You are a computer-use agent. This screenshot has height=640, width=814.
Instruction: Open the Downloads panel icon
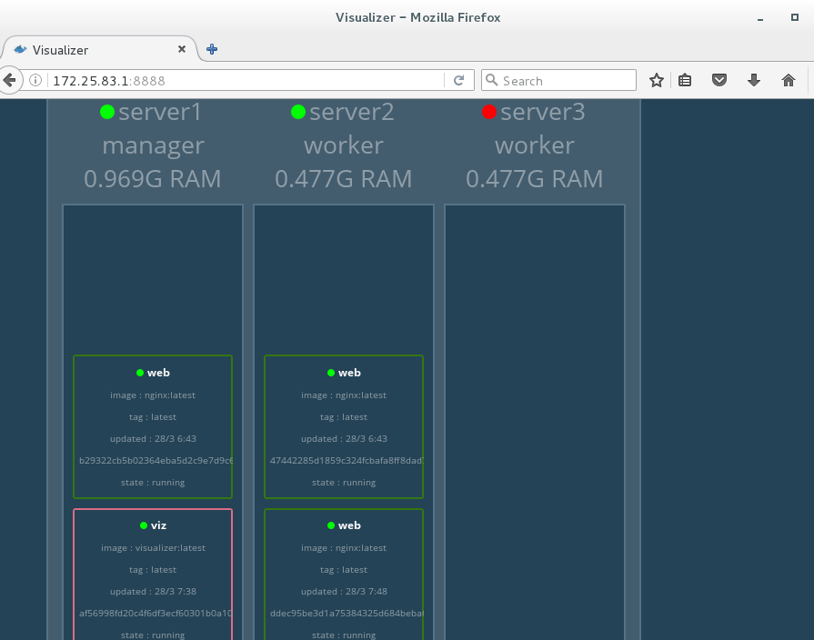(x=754, y=80)
